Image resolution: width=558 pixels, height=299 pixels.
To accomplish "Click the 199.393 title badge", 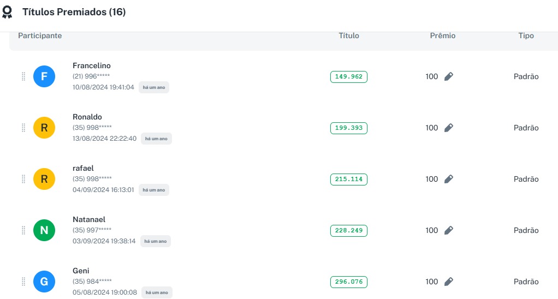I will [x=349, y=128].
